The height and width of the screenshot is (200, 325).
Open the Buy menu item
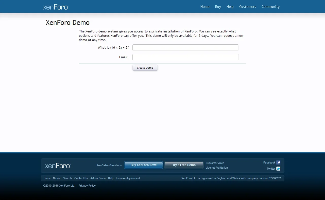pos(218,7)
